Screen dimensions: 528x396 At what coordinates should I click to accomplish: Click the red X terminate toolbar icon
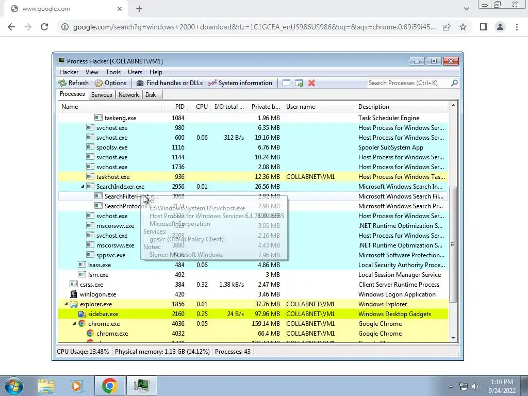tap(311, 83)
